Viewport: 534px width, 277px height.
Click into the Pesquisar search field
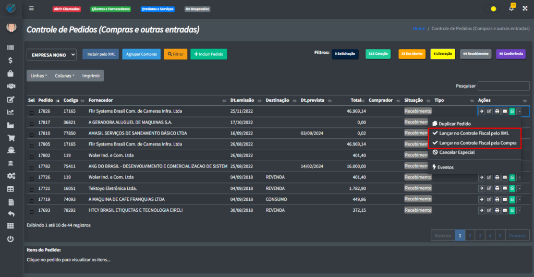[503, 86]
